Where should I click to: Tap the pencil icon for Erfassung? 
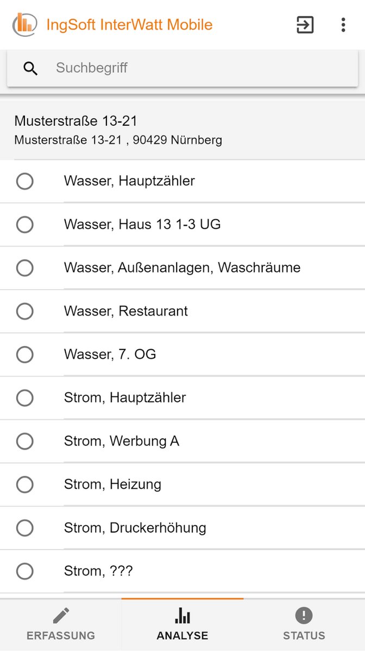pyautogui.click(x=61, y=616)
